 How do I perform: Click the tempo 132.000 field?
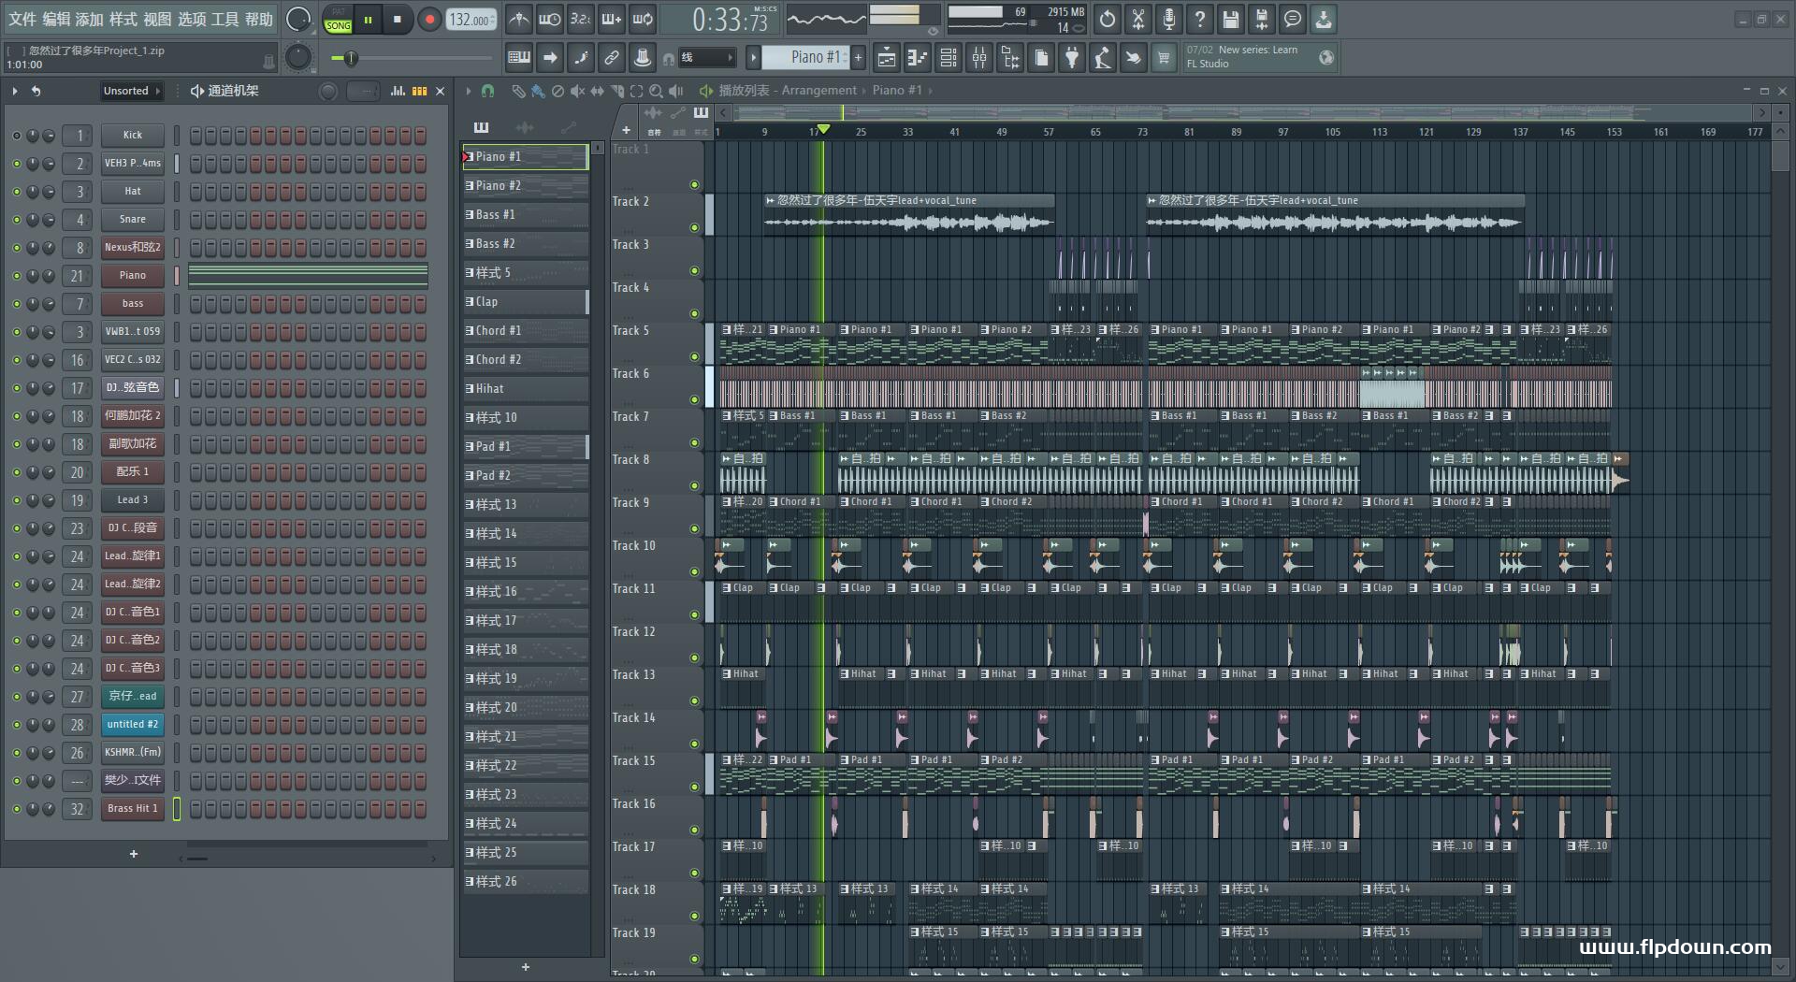470,20
